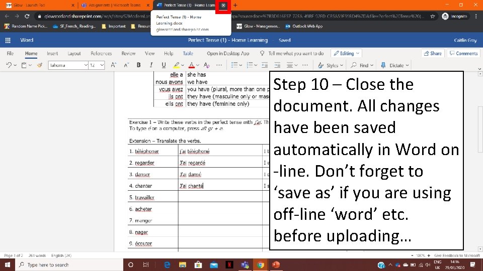Click the numbered list icon
The image size is (483, 271).
point(250,65)
